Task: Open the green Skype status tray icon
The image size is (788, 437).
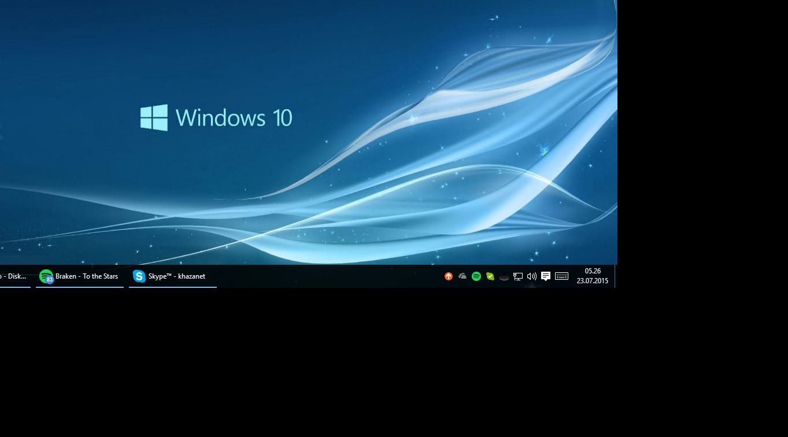Action: click(x=490, y=276)
